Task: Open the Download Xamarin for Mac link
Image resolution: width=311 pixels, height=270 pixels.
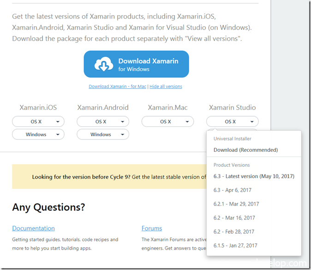Action: point(117,86)
